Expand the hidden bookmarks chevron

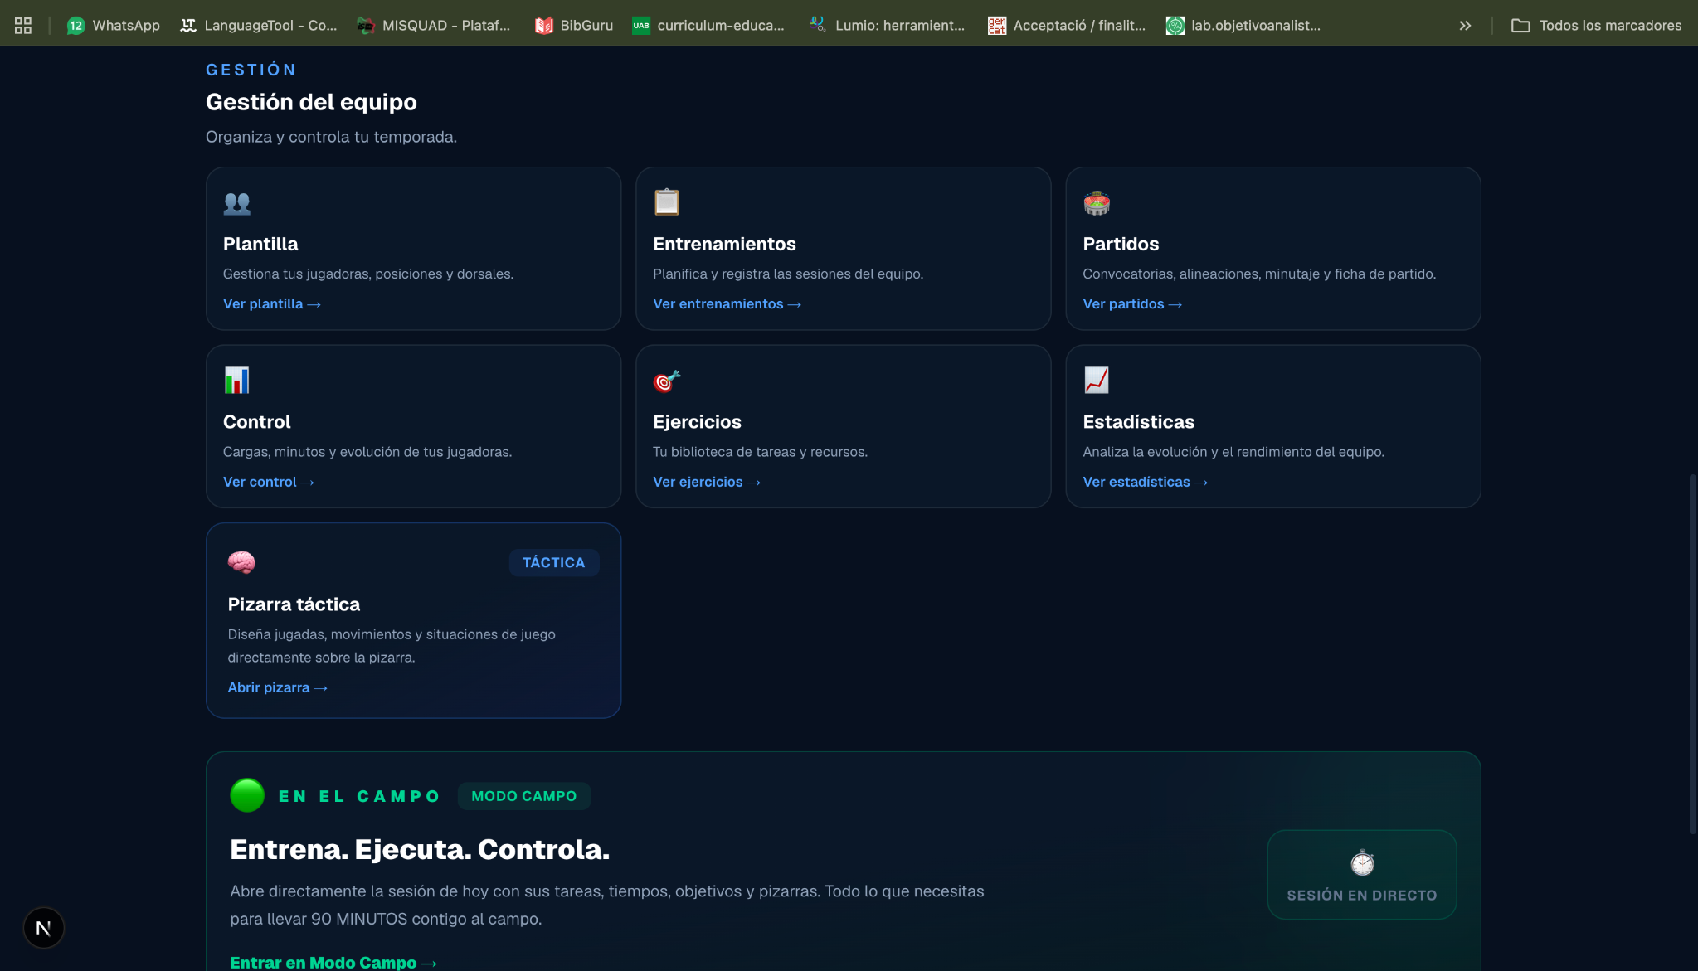[x=1465, y=25]
